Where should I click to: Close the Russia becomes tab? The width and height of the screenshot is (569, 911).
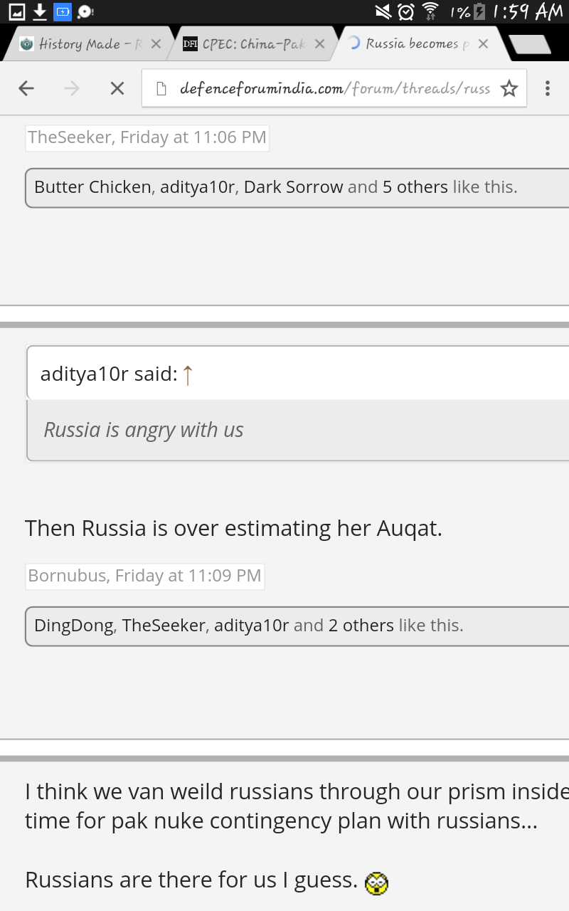pyautogui.click(x=483, y=44)
